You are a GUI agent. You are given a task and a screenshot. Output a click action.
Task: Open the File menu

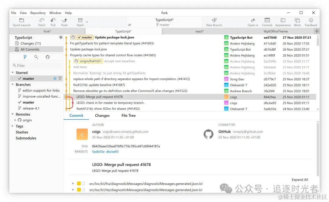(14, 13)
